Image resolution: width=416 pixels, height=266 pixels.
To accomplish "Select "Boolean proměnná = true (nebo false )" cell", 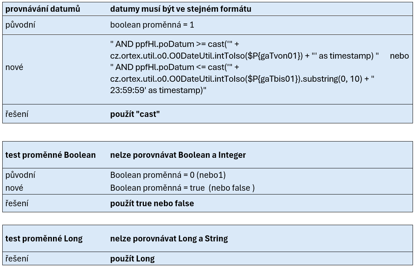I will (x=182, y=188).
